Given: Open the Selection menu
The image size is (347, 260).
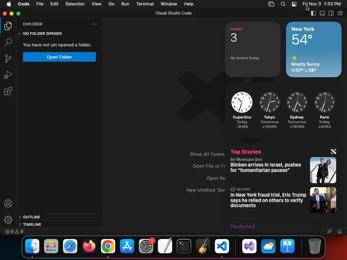Looking at the screenshot, I should point(75,4).
